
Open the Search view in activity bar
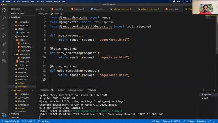[4, 18]
